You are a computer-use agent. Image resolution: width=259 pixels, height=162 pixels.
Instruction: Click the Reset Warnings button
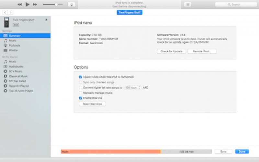point(92,104)
